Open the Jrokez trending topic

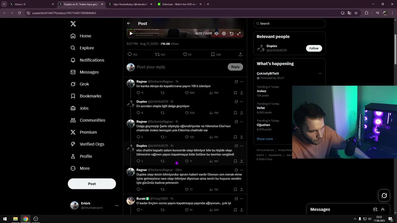(261, 91)
